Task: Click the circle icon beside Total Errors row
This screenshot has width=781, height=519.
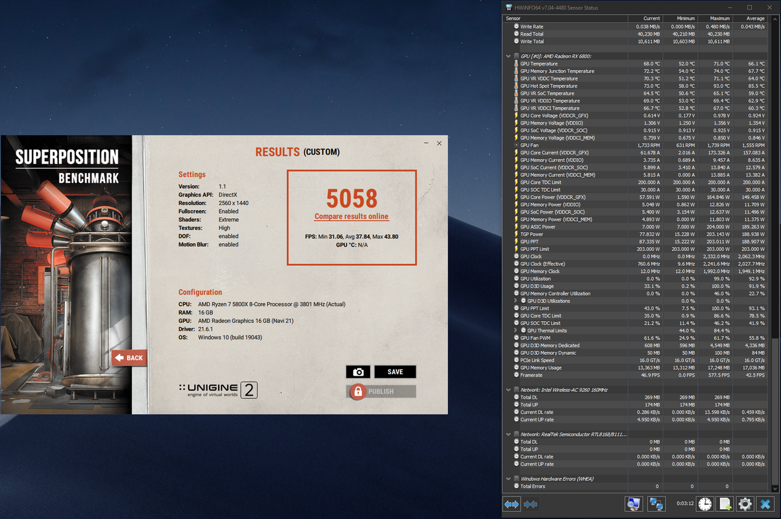Action: [516, 486]
